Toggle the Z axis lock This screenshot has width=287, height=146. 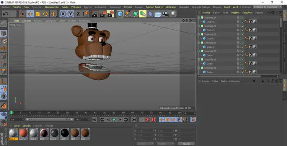tap(78, 14)
